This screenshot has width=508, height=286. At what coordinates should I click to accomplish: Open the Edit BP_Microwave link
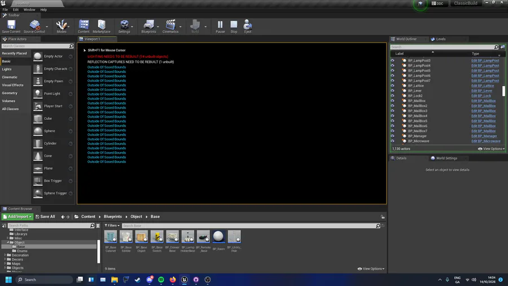[485, 141]
